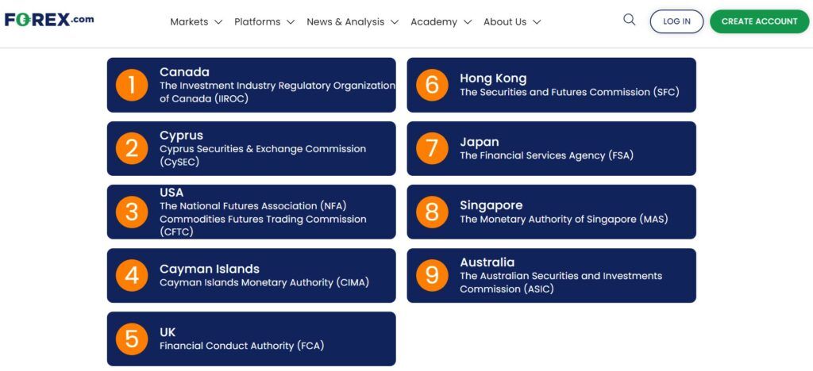This screenshot has height=371, width=813.
Task: Open the News & Analysis menu
Action: tap(345, 22)
